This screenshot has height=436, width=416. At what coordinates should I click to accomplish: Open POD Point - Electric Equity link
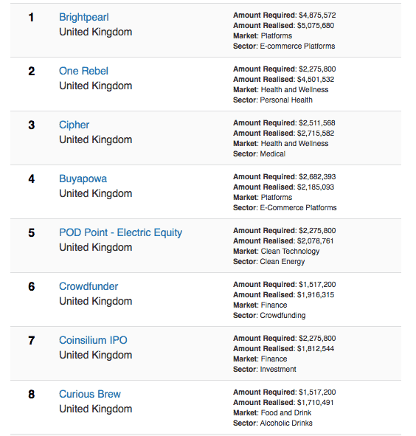(121, 232)
